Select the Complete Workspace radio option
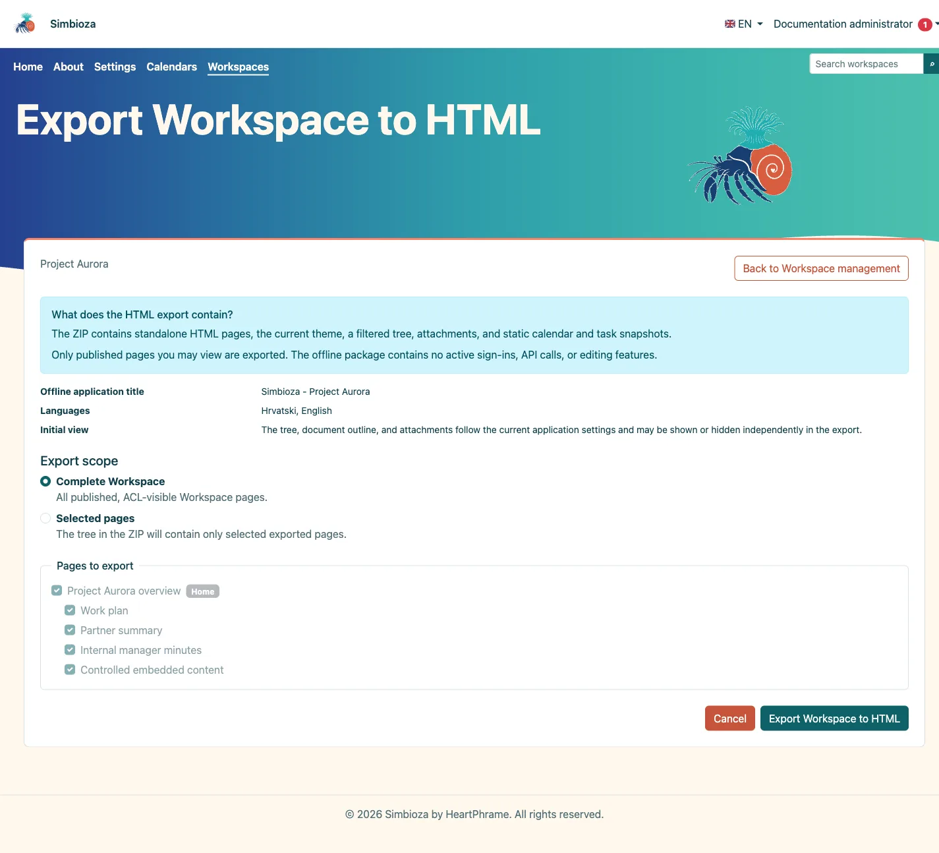The width and height of the screenshot is (939, 853). [x=45, y=481]
